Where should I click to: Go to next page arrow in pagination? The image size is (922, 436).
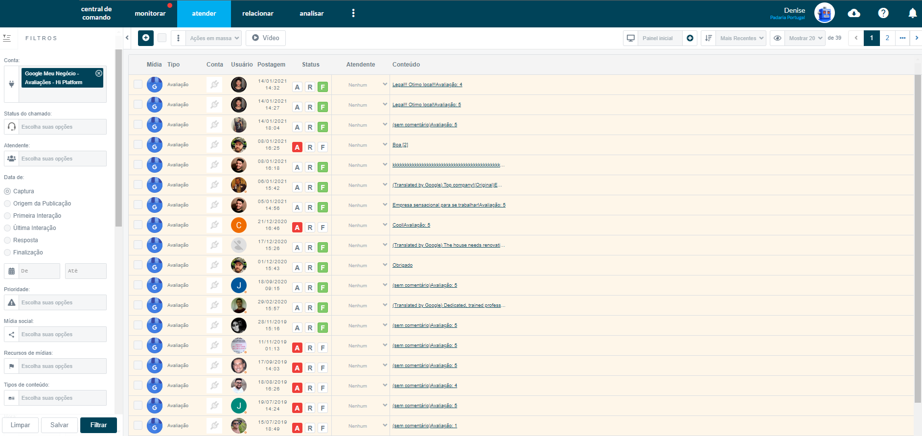point(916,38)
